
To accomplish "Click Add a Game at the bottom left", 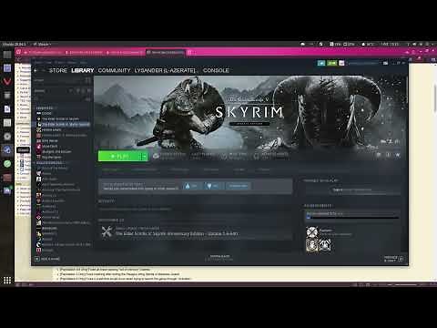I will (x=47, y=259).
